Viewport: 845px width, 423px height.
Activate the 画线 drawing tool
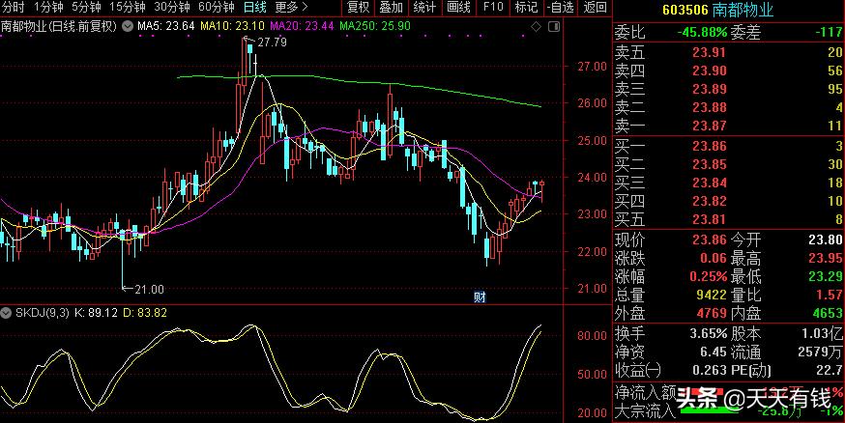point(459,8)
